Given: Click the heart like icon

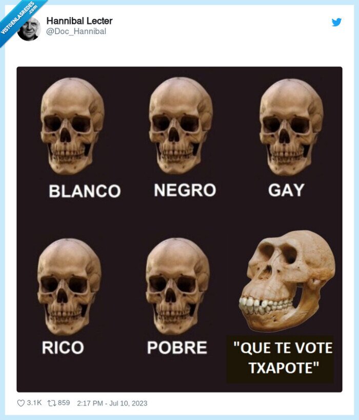Looking at the screenshot, I should 21,403.
